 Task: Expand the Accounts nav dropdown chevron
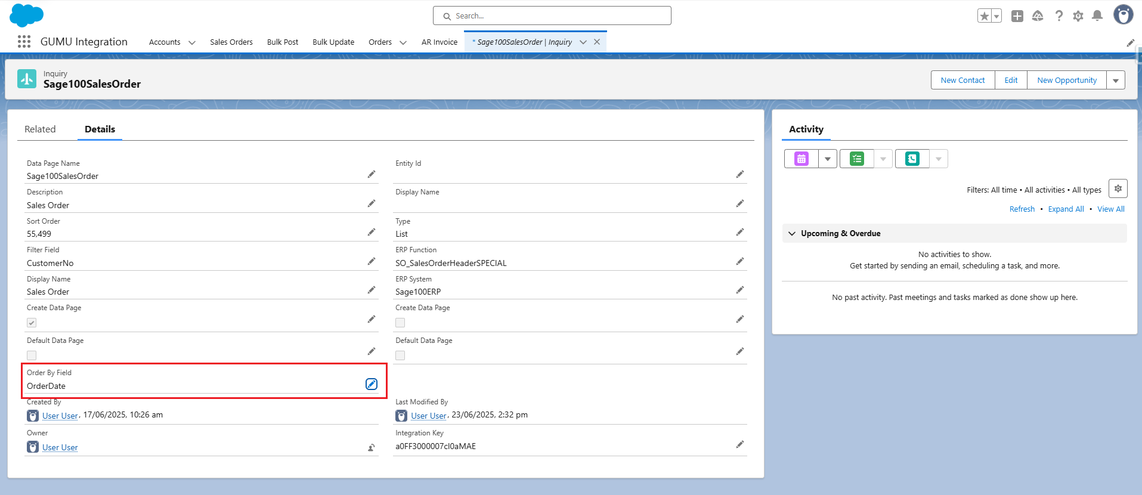(192, 42)
